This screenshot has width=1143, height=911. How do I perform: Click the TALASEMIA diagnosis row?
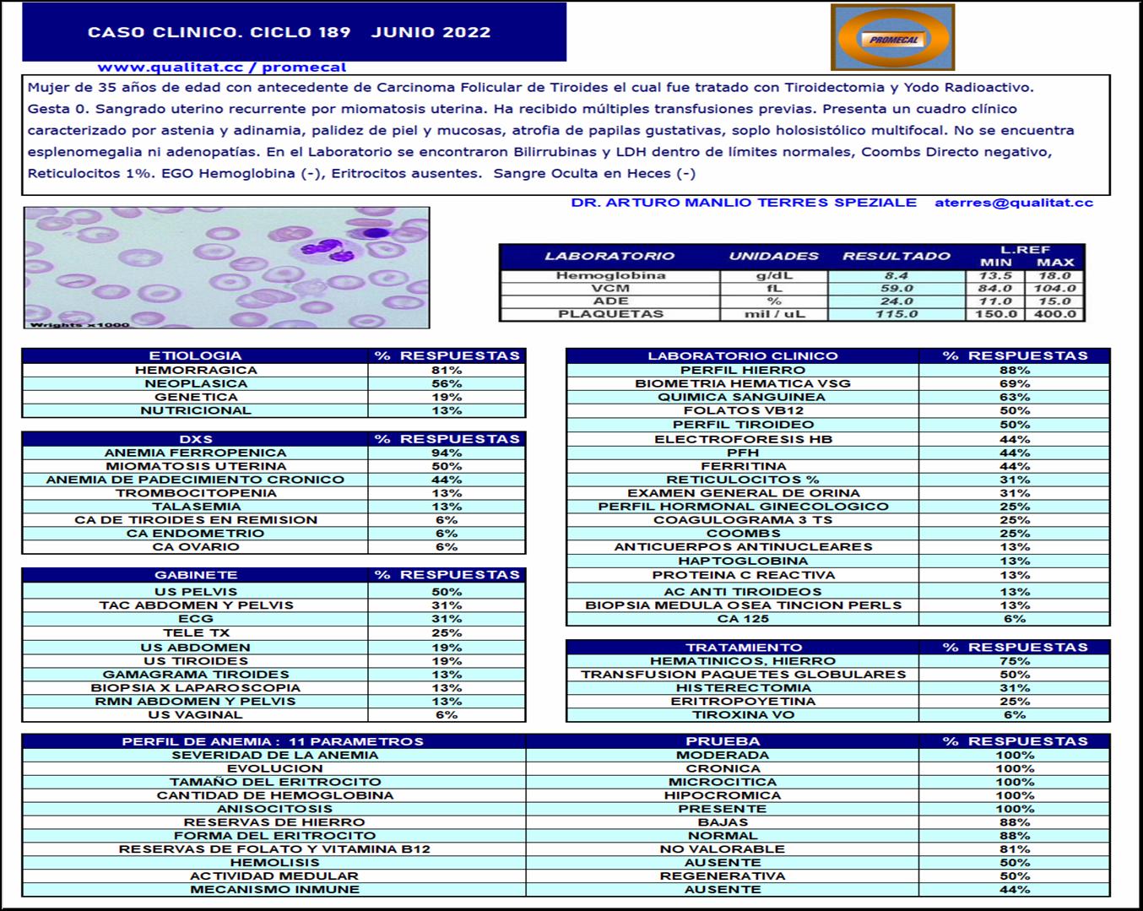click(x=274, y=507)
